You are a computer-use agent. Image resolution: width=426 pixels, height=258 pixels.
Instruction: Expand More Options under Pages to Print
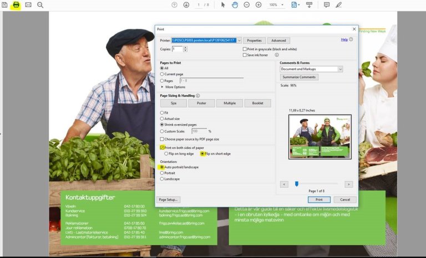pos(163,87)
